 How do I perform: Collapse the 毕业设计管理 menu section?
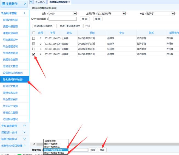click(24, 13)
